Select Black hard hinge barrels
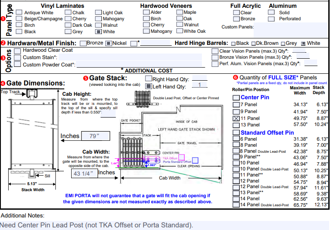 pyautogui.click(x=233, y=44)
